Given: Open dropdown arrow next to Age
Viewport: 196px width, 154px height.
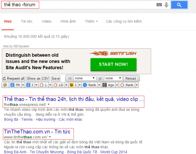Looking at the screenshot, I should pos(117,85).
